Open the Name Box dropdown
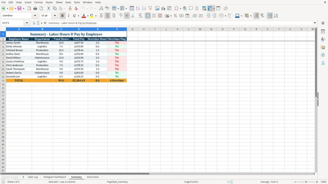This screenshot has width=328, height=184. (x=27, y=23)
